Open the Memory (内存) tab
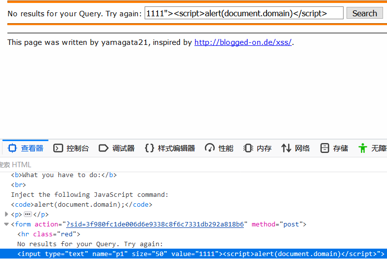The image size is (387, 259). 258,148
